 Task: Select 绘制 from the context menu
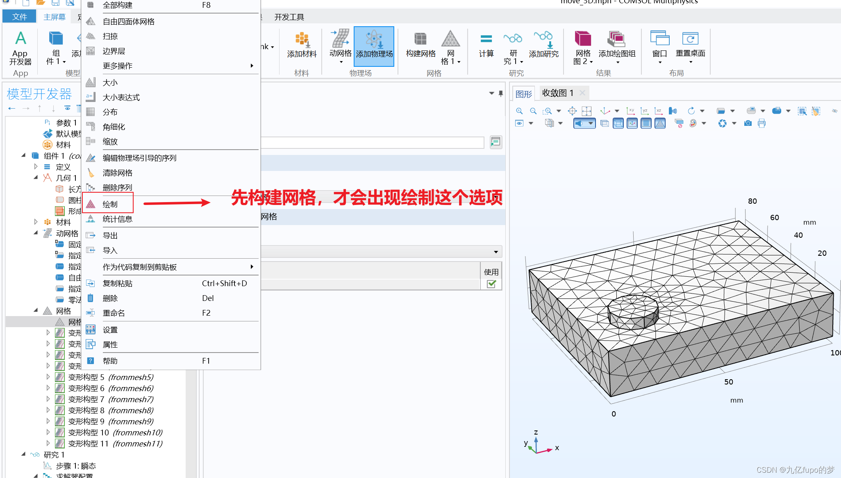pos(110,204)
